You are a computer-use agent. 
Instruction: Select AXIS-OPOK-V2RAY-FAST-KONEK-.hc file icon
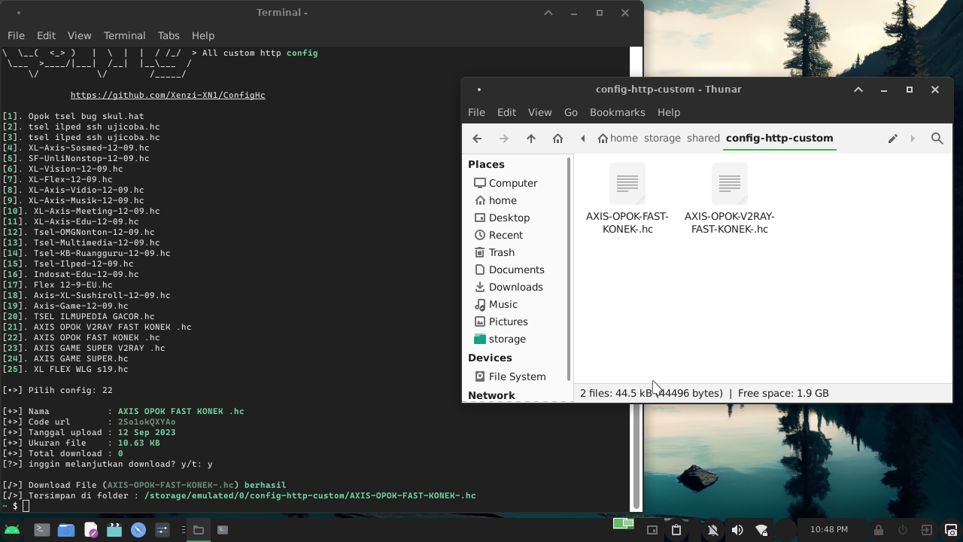pyautogui.click(x=730, y=184)
